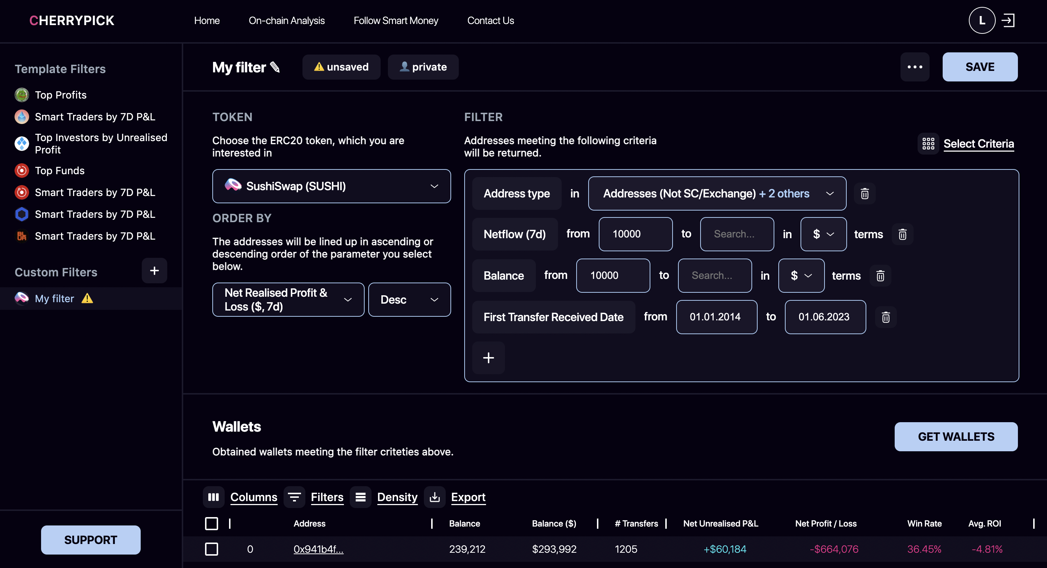The width and height of the screenshot is (1047, 568).
Task: Remove the Netflow (7d) filter row
Action: (902, 235)
